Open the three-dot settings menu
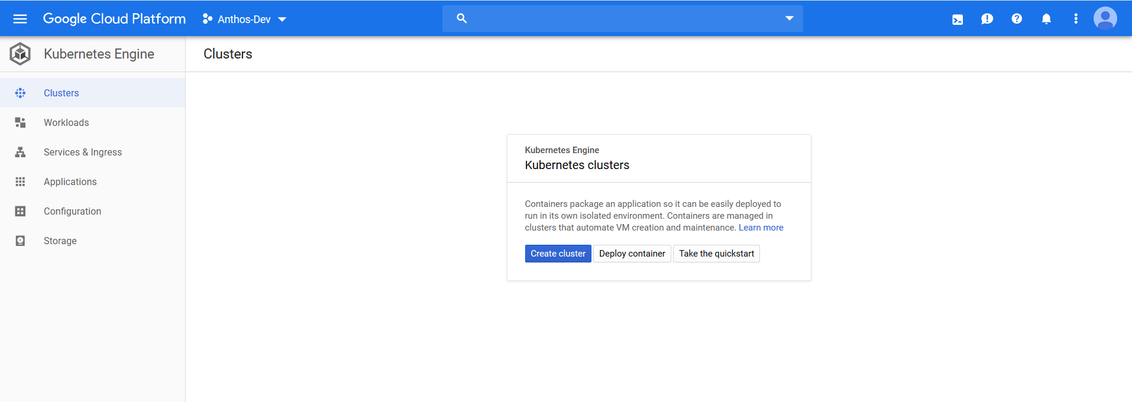This screenshot has height=402, width=1132. click(1076, 19)
